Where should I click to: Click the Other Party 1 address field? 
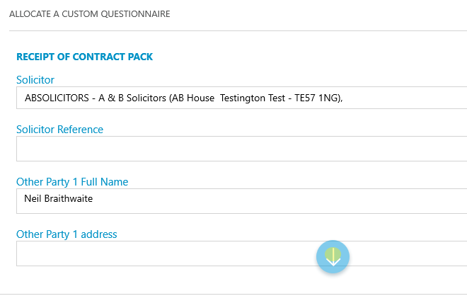[x=241, y=254]
